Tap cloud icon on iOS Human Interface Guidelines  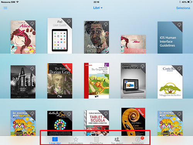click(179, 25)
